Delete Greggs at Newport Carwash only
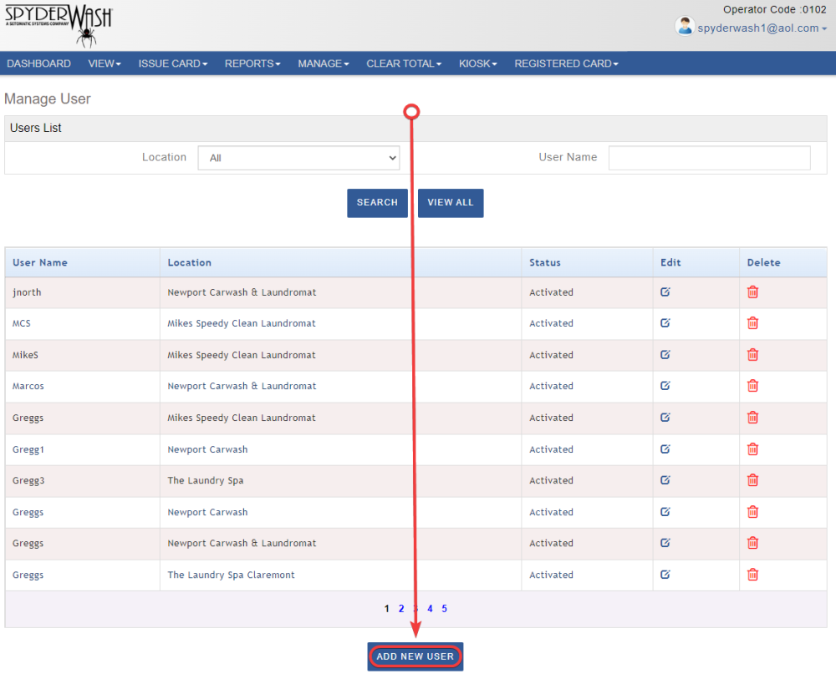The image size is (836, 674). tap(752, 512)
